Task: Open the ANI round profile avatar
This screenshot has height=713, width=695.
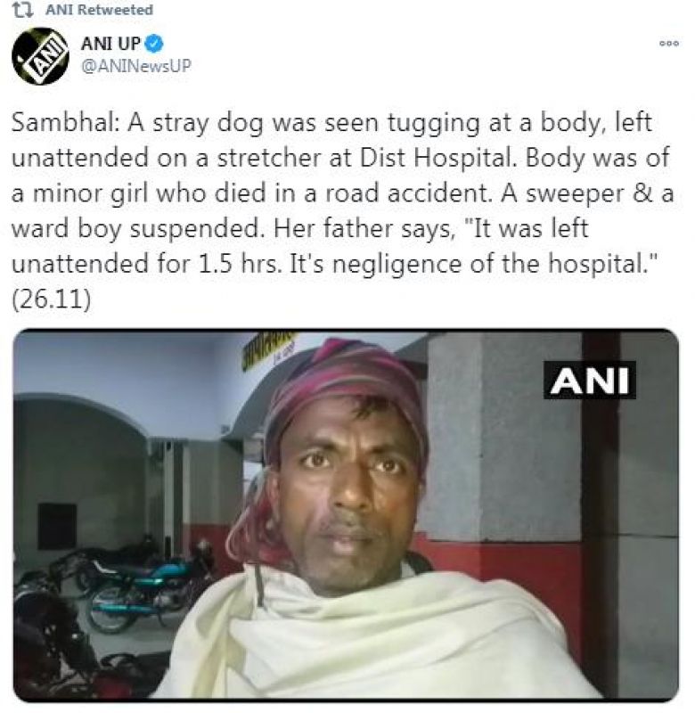Action: 40,56
